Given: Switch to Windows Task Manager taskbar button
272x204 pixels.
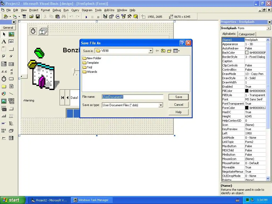Looking at the screenshot, I should click(92, 200).
